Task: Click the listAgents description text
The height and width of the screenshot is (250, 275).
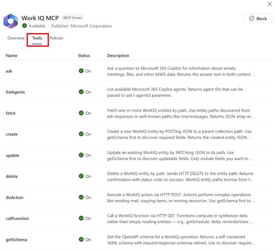Action: 175,92
